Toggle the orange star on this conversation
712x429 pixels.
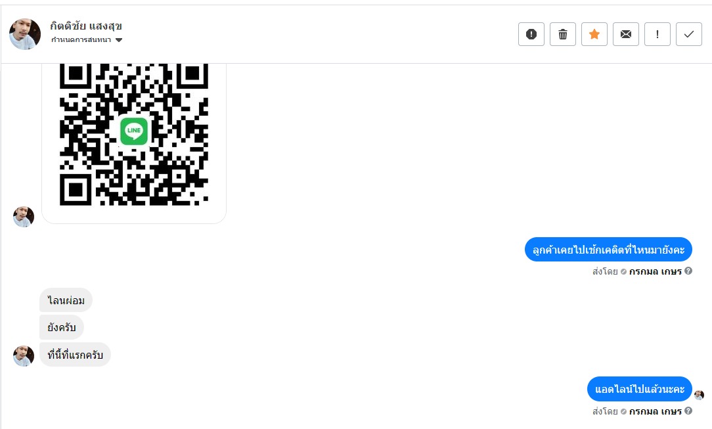pyautogui.click(x=594, y=34)
